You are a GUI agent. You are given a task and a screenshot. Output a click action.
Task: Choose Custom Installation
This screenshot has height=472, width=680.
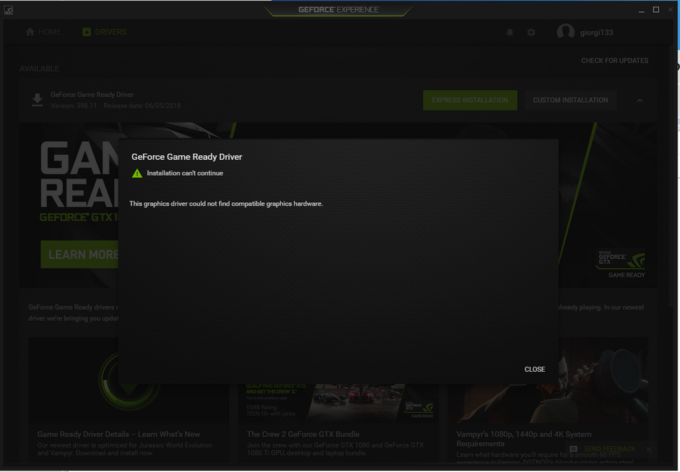click(x=570, y=100)
